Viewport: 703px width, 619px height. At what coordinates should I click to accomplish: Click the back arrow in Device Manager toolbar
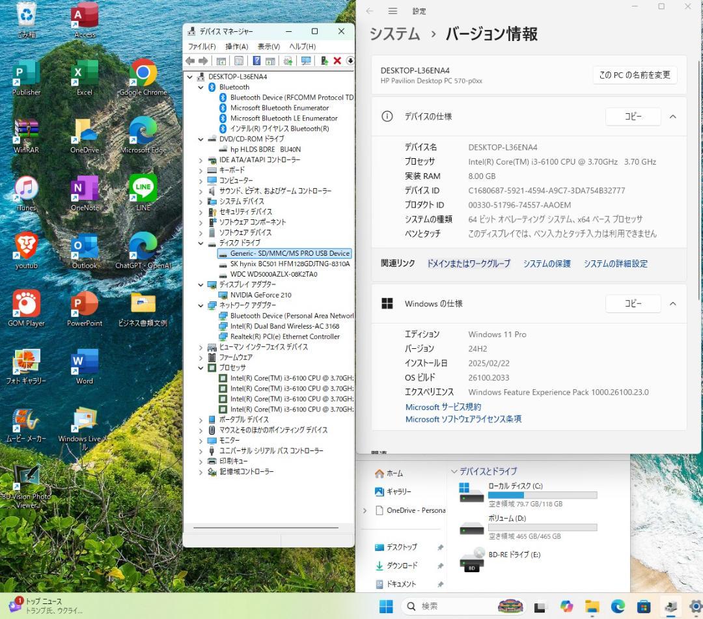pos(189,61)
